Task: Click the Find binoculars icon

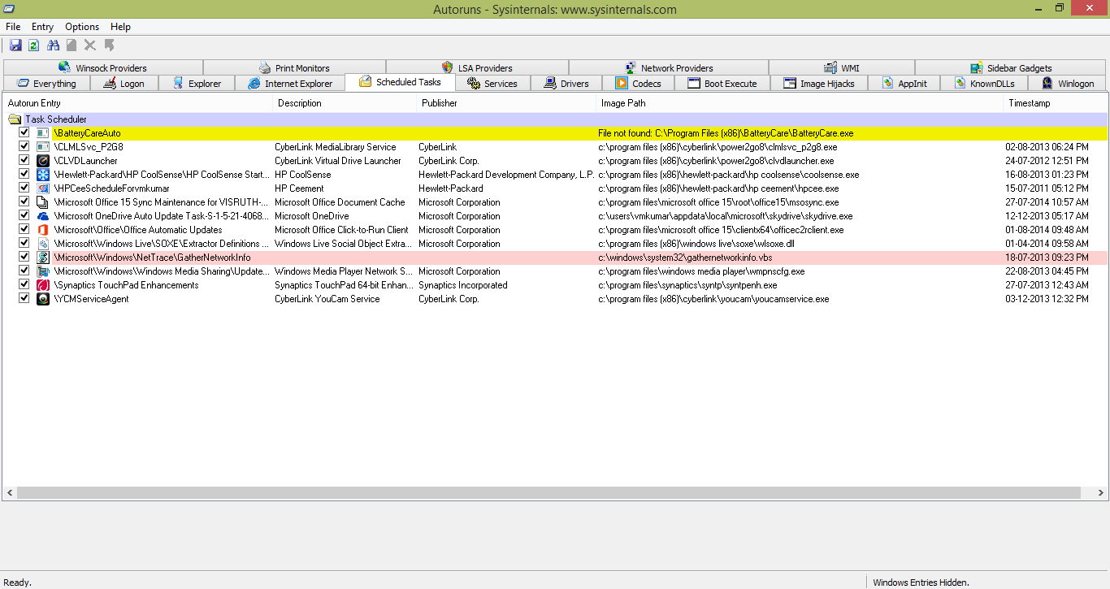Action: coord(54,45)
